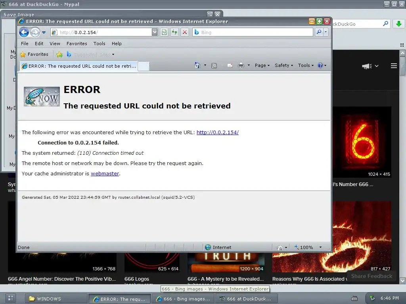This screenshot has height=304, width=406.
Task: Open the Help menu in Internet Explorer
Action: point(117,44)
